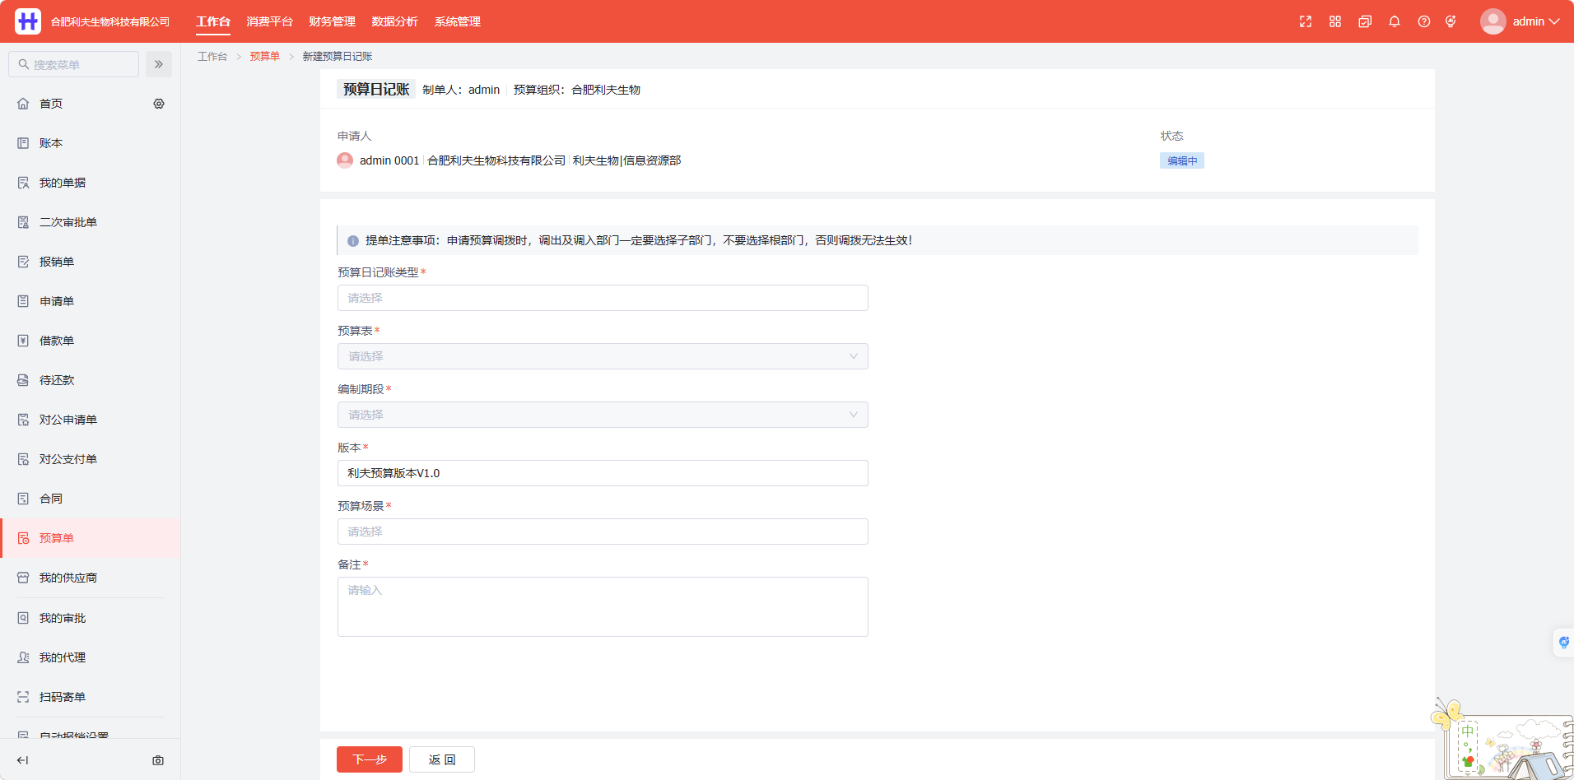Collapse sidebar with double-chevron button
Viewport: 1574px width, 780px height.
point(159,64)
